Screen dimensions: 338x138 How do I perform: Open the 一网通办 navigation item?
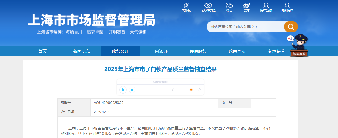coord(159,51)
